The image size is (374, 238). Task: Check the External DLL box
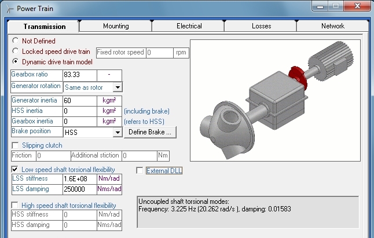(x=139, y=170)
